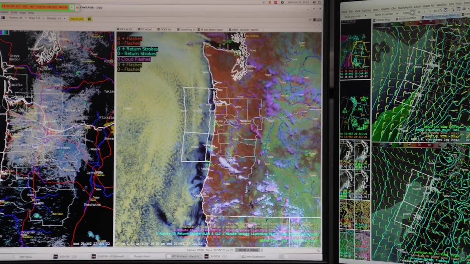Switch to the GFS w/ jet tab
The width and height of the screenshot is (470, 264).
click(x=125, y=29)
